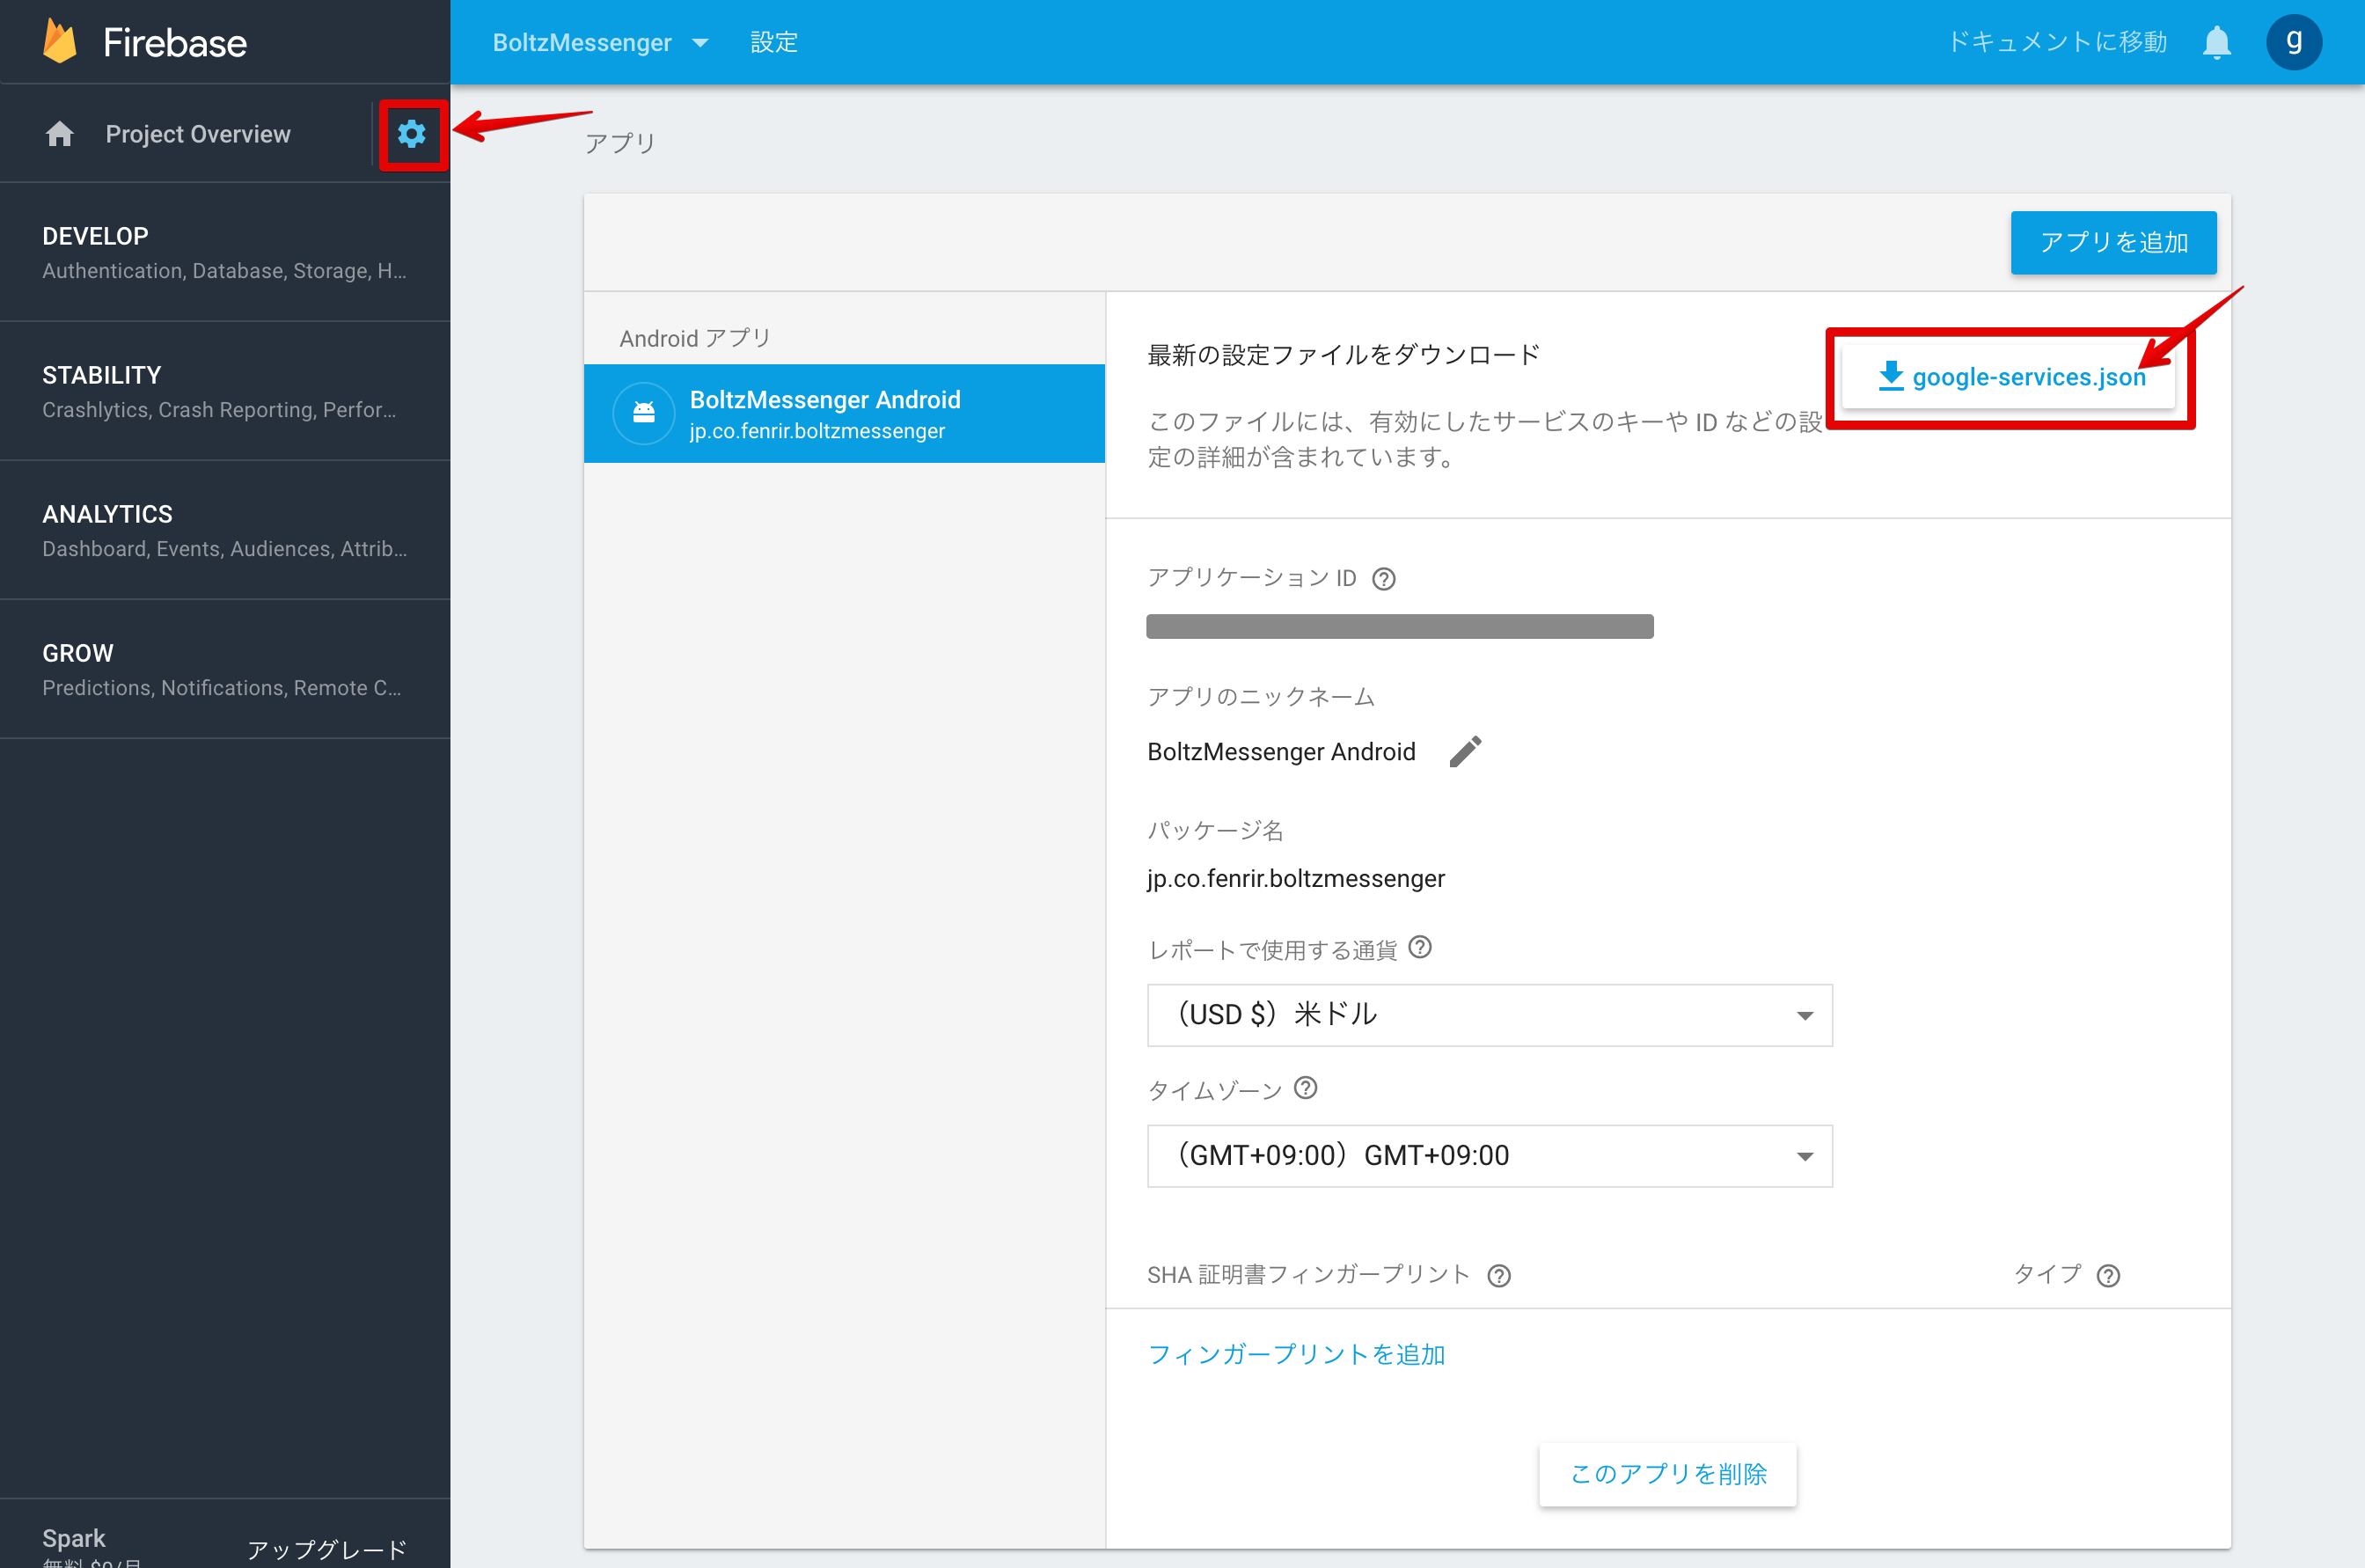Screen dimensions: 2365x1568
Task: Click フィンガープリントを追加 link
Action: pyautogui.click(x=1297, y=1354)
